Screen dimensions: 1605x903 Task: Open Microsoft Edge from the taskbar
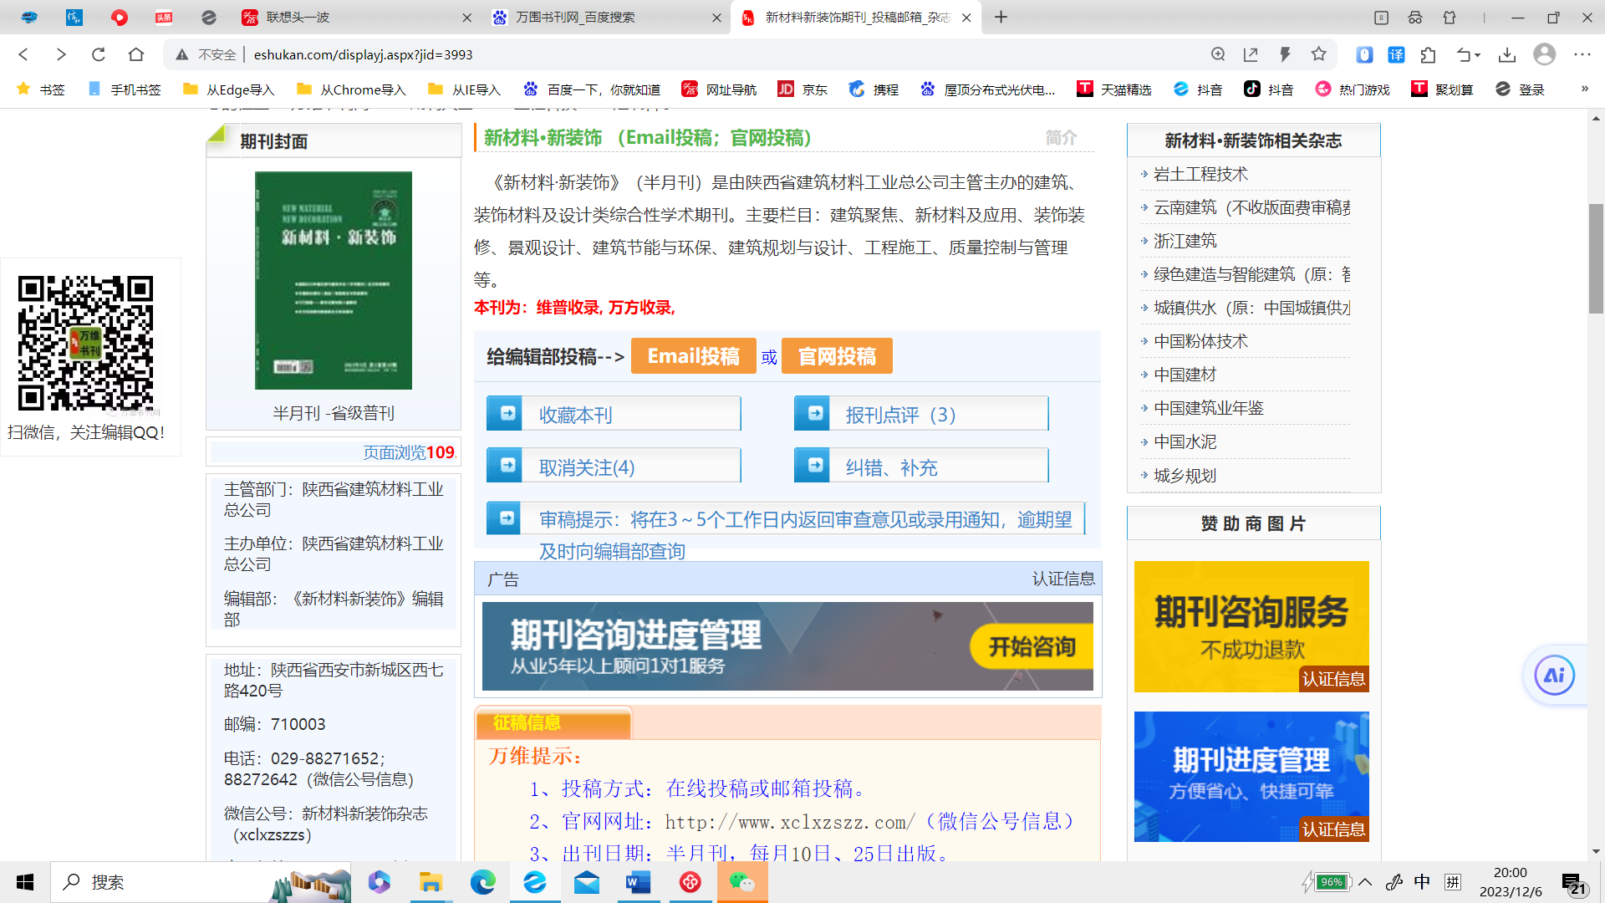(x=482, y=882)
